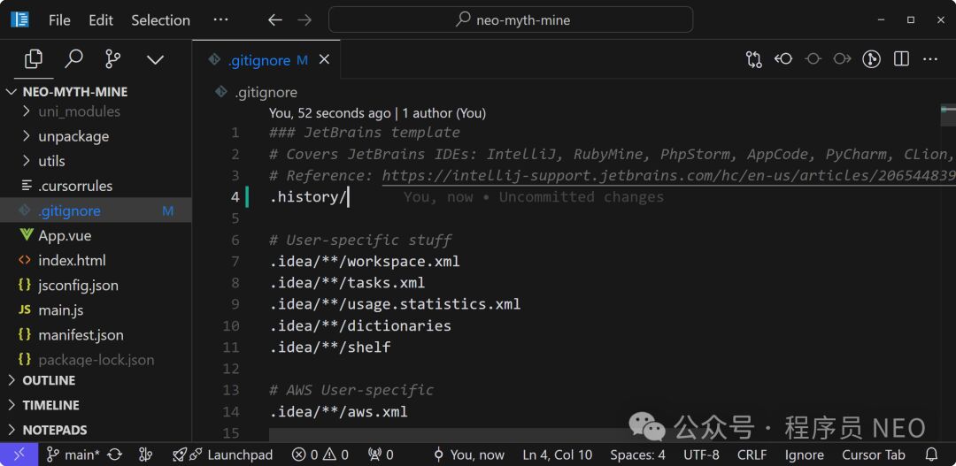Click the remote window icon in status bar
Image resolution: width=956 pixels, height=466 pixels.
point(19,455)
